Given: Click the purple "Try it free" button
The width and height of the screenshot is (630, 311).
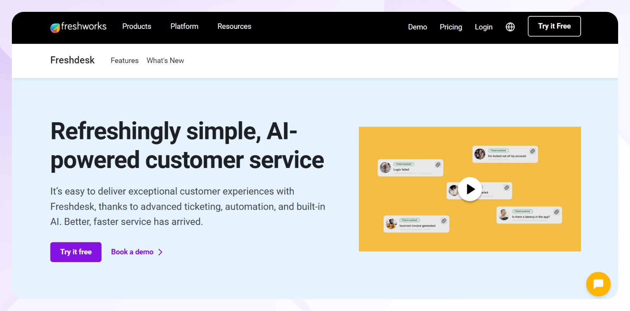Looking at the screenshot, I should point(76,252).
